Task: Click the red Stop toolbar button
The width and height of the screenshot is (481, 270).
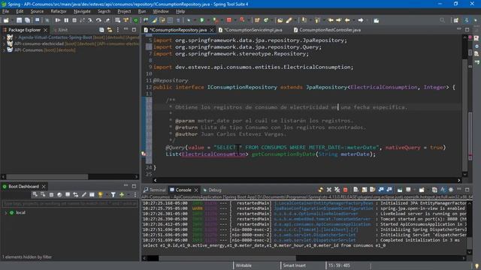Action: 228,20
